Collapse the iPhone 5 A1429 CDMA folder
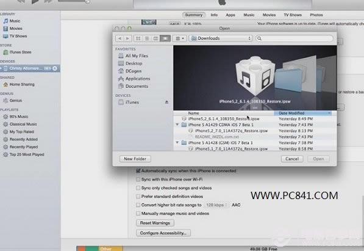The image size is (364, 251). (x=177, y=125)
